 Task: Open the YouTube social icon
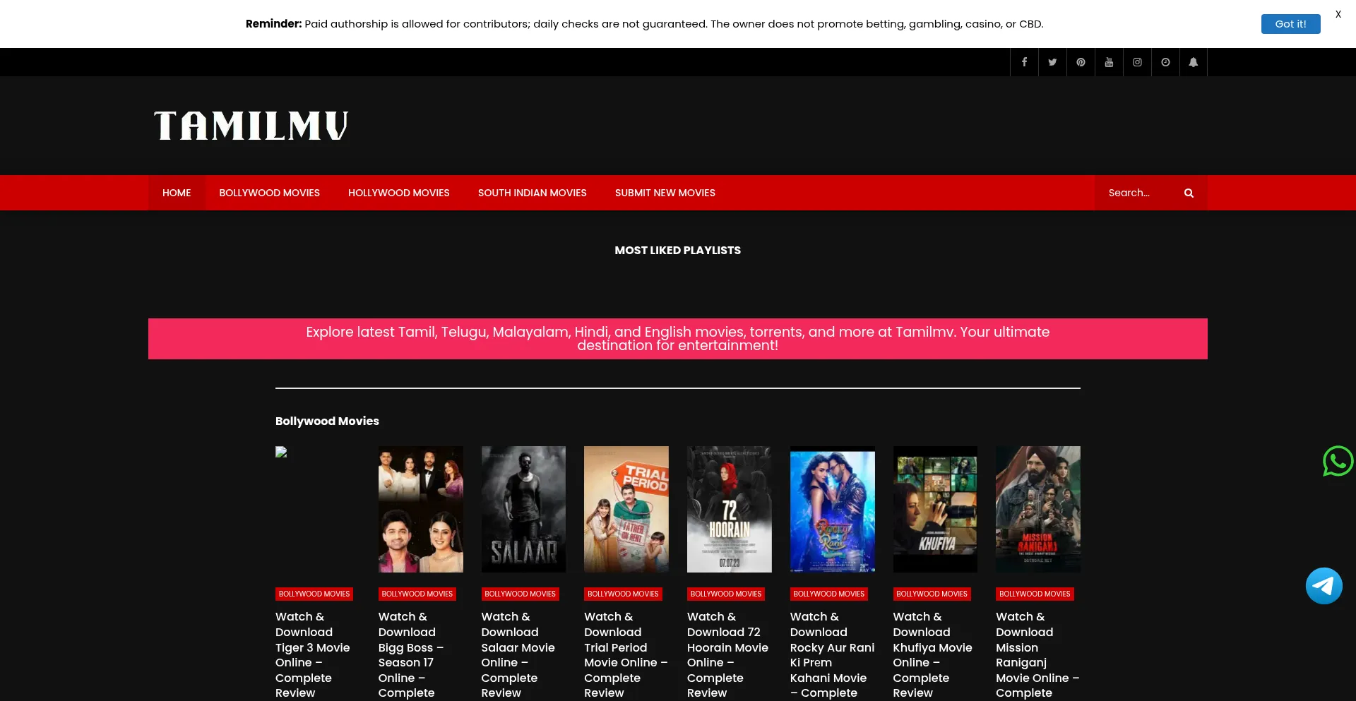pos(1109,62)
